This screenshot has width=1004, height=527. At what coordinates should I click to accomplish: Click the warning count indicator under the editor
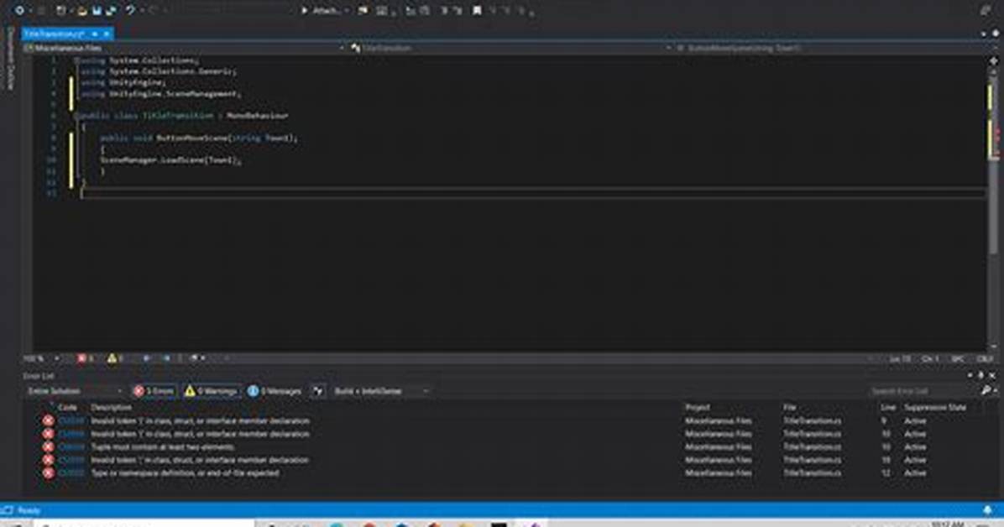pyautogui.click(x=116, y=358)
